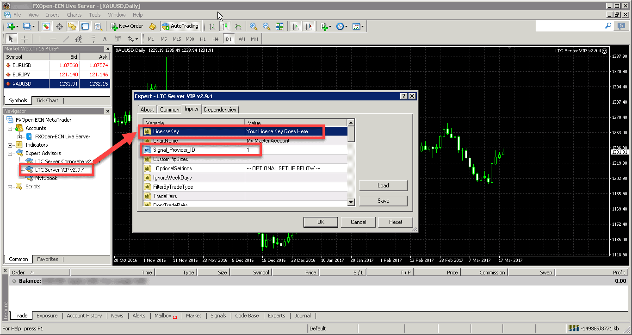
Task: Expand the FXOpen-ECN Live Server node
Action: pyautogui.click(x=19, y=136)
